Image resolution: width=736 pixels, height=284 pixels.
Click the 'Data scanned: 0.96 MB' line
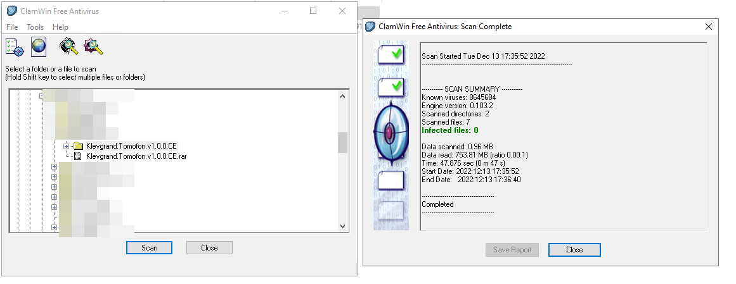pyautogui.click(x=457, y=147)
